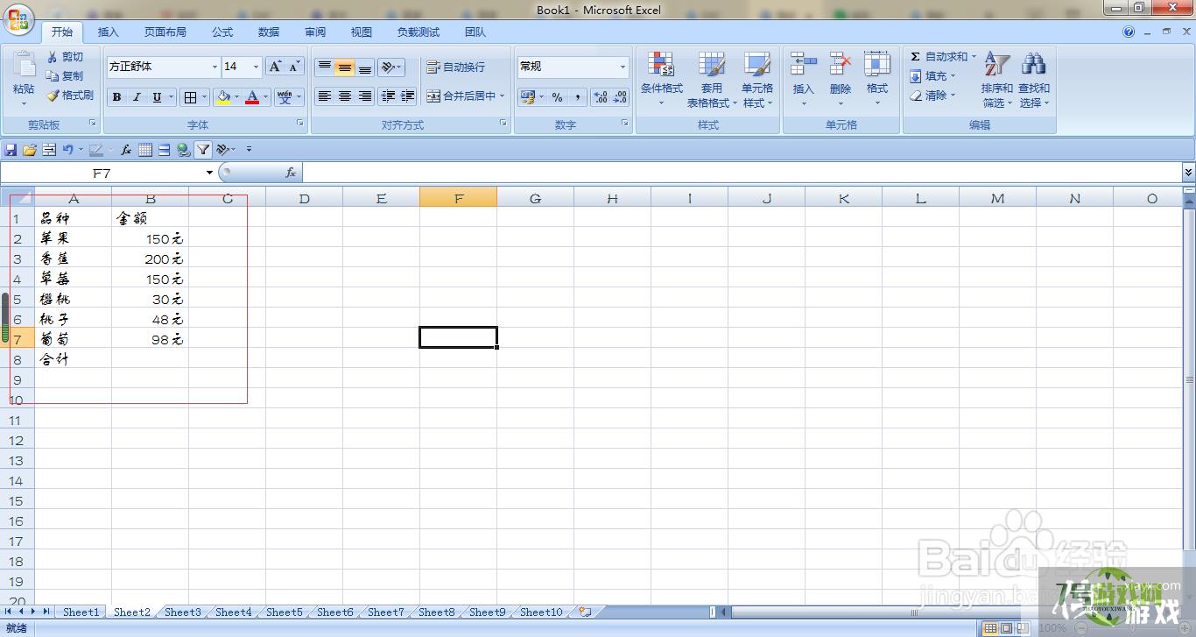Set bottom vertical alignment
This screenshot has height=637, width=1196.
[364, 67]
